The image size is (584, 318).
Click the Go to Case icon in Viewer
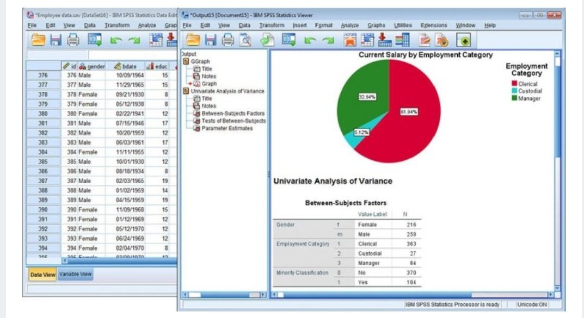point(367,40)
